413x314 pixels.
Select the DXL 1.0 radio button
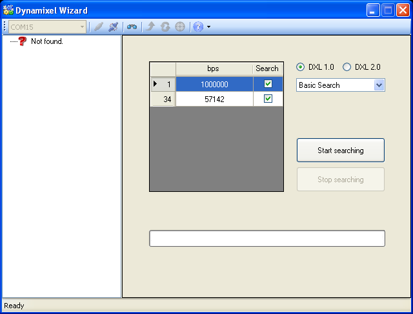click(x=301, y=67)
